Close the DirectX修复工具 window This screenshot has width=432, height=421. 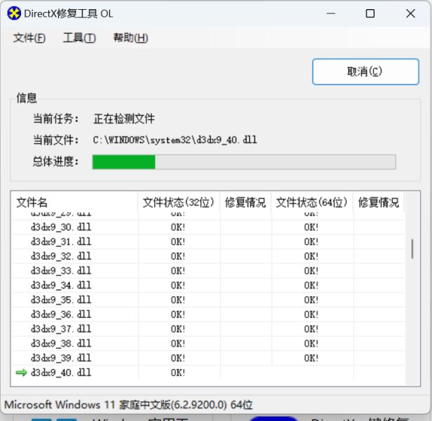click(410, 13)
